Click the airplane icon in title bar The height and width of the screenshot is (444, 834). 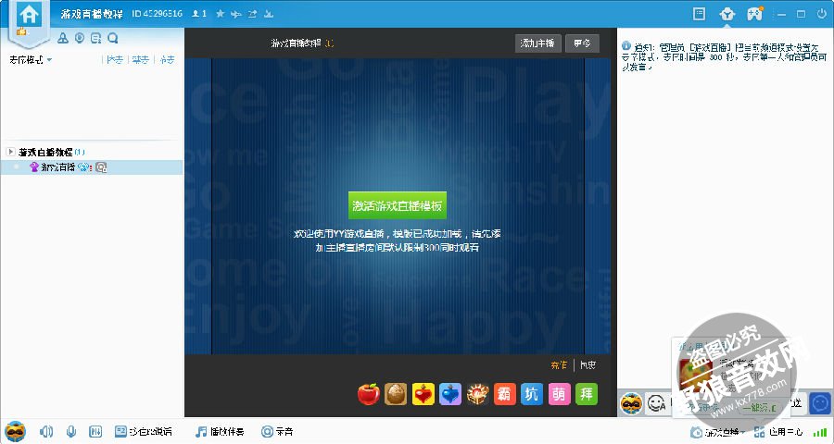(x=236, y=14)
